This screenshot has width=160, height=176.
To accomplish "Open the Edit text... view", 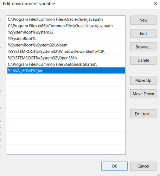I will (143, 114).
